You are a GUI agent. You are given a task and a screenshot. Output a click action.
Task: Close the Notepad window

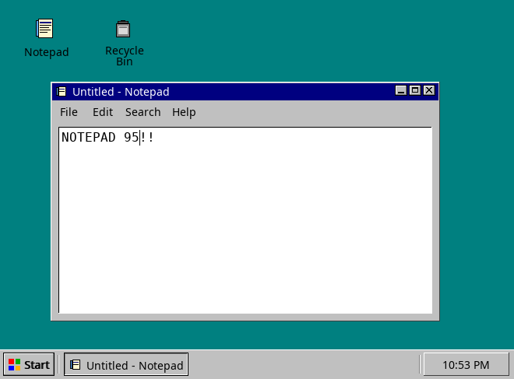pos(429,90)
